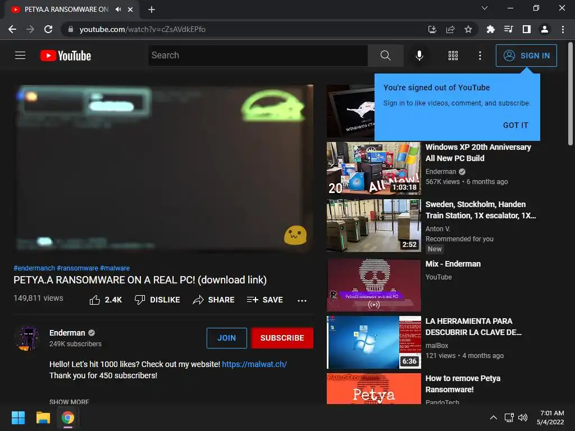575x431 pixels.
Task: Click the SIGN IN button
Action: (x=526, y=56)
